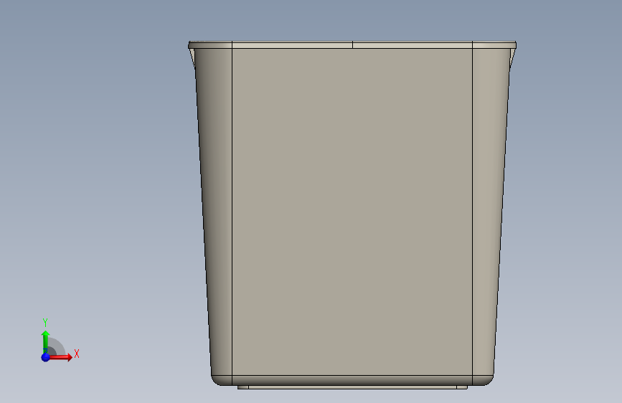Select the top rim lip of the bin

click(x=352, y=45)
